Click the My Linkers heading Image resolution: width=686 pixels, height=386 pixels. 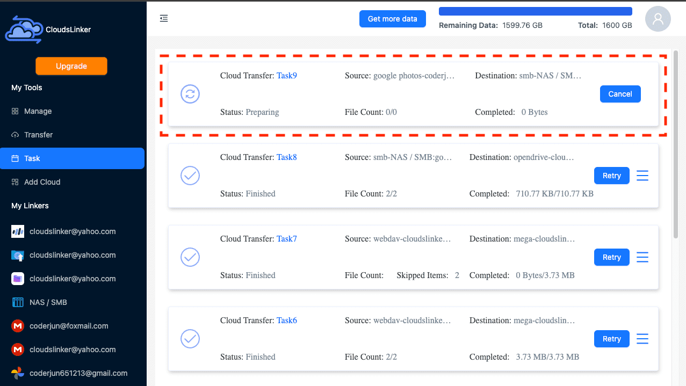(30, 206)
